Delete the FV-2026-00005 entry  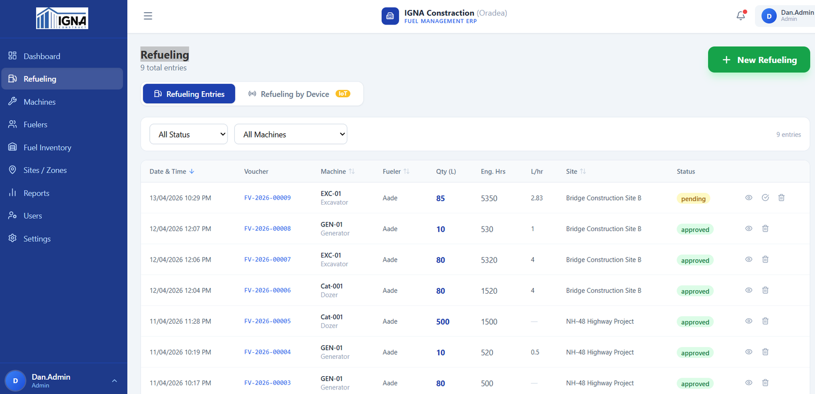(765, 321)
